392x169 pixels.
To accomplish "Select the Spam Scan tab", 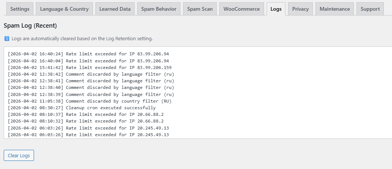I will (x=200, y=9).
